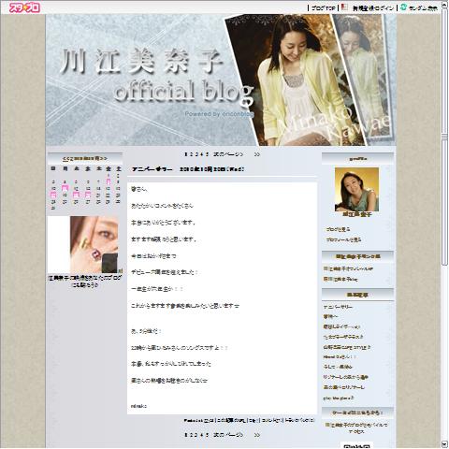Go to previous month in calendar

pos(65,158)
